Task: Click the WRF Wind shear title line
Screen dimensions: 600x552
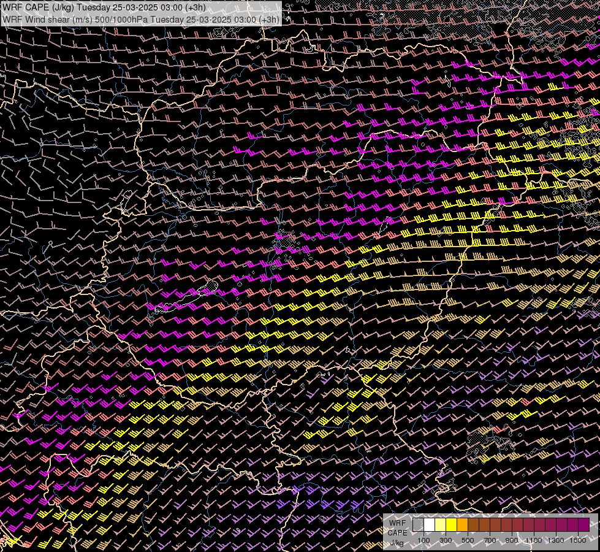Action: pos(141,19)
